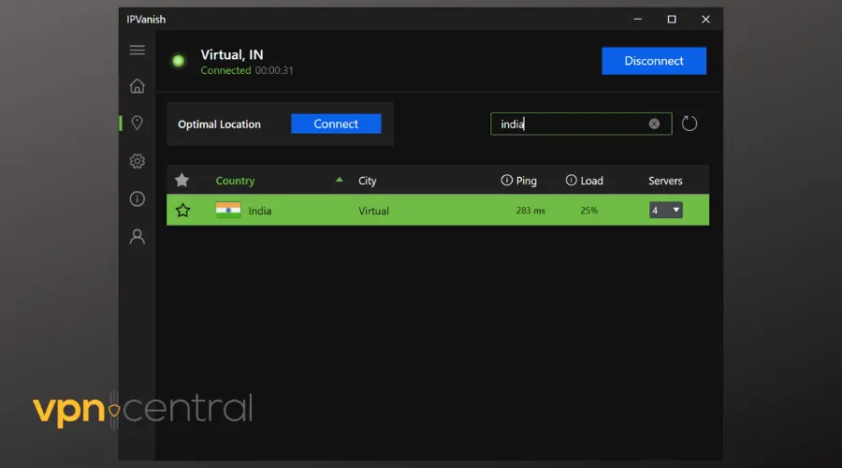Click the Connected timer text
Viewport: 842px width, 468px height.
click(x=247, y=70)
